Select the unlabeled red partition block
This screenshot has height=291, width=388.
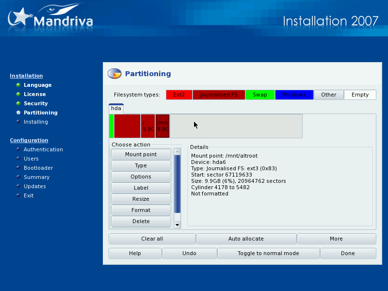pos(127,126)
